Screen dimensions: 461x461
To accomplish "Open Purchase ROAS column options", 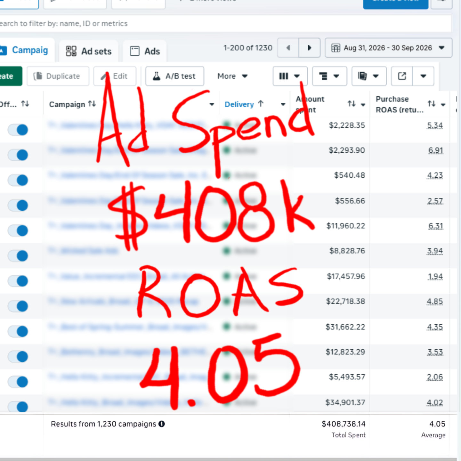I will [443, 105].
